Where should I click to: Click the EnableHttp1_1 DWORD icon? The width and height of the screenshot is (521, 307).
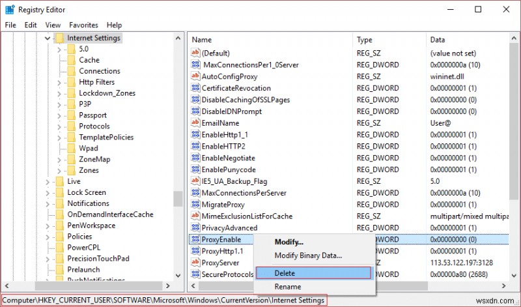(x=195, y=134)
